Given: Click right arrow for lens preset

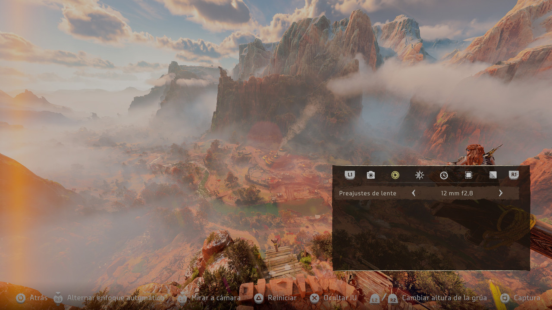Looking at the screenshot, I should tap(501, 193).
